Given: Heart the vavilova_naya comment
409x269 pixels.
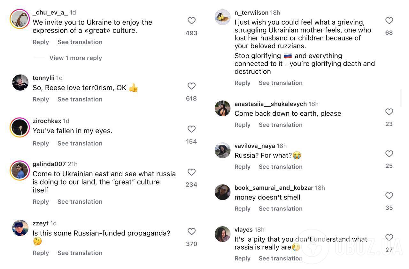Looking at the screenshot, I should pyautogui.click(x=389, y=154).
